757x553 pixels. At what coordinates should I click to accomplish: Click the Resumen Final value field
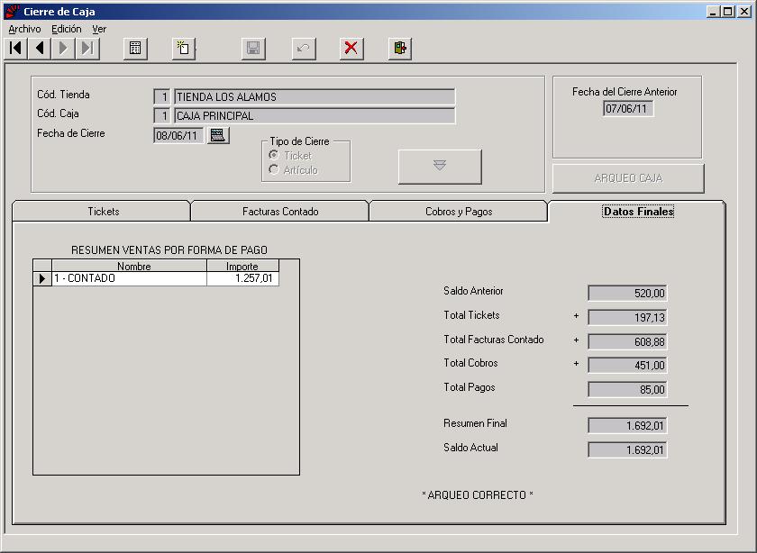pyautogui.click(x=627, y=426)
